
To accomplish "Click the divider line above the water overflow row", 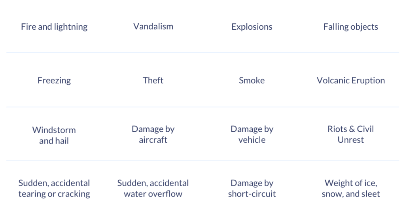I will coord(153,161).
